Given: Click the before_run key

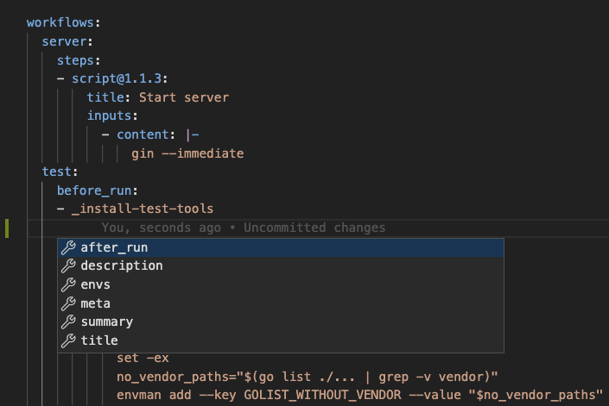Looking at the screenshot, I should [x=98, y=191].
